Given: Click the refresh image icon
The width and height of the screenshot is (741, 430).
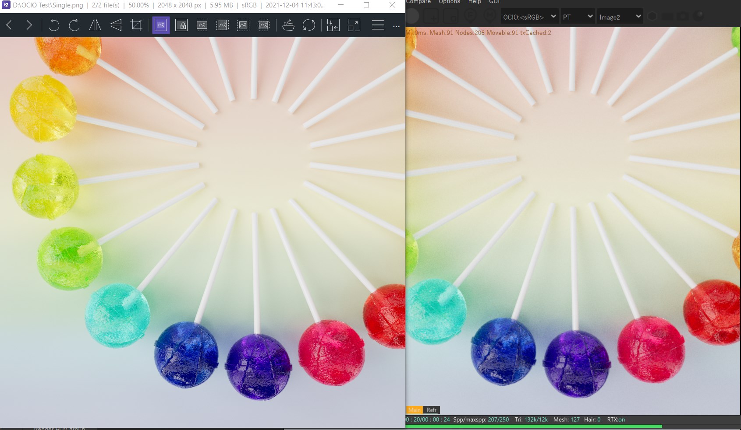Looking at the screenshot, I should [x=309, y=25].
